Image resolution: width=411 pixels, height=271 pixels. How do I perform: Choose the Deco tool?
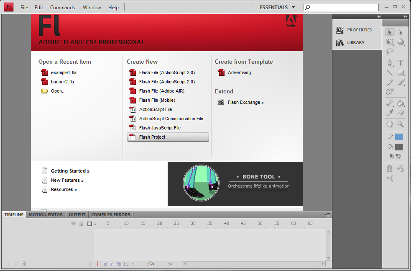(x=390, y=92)
